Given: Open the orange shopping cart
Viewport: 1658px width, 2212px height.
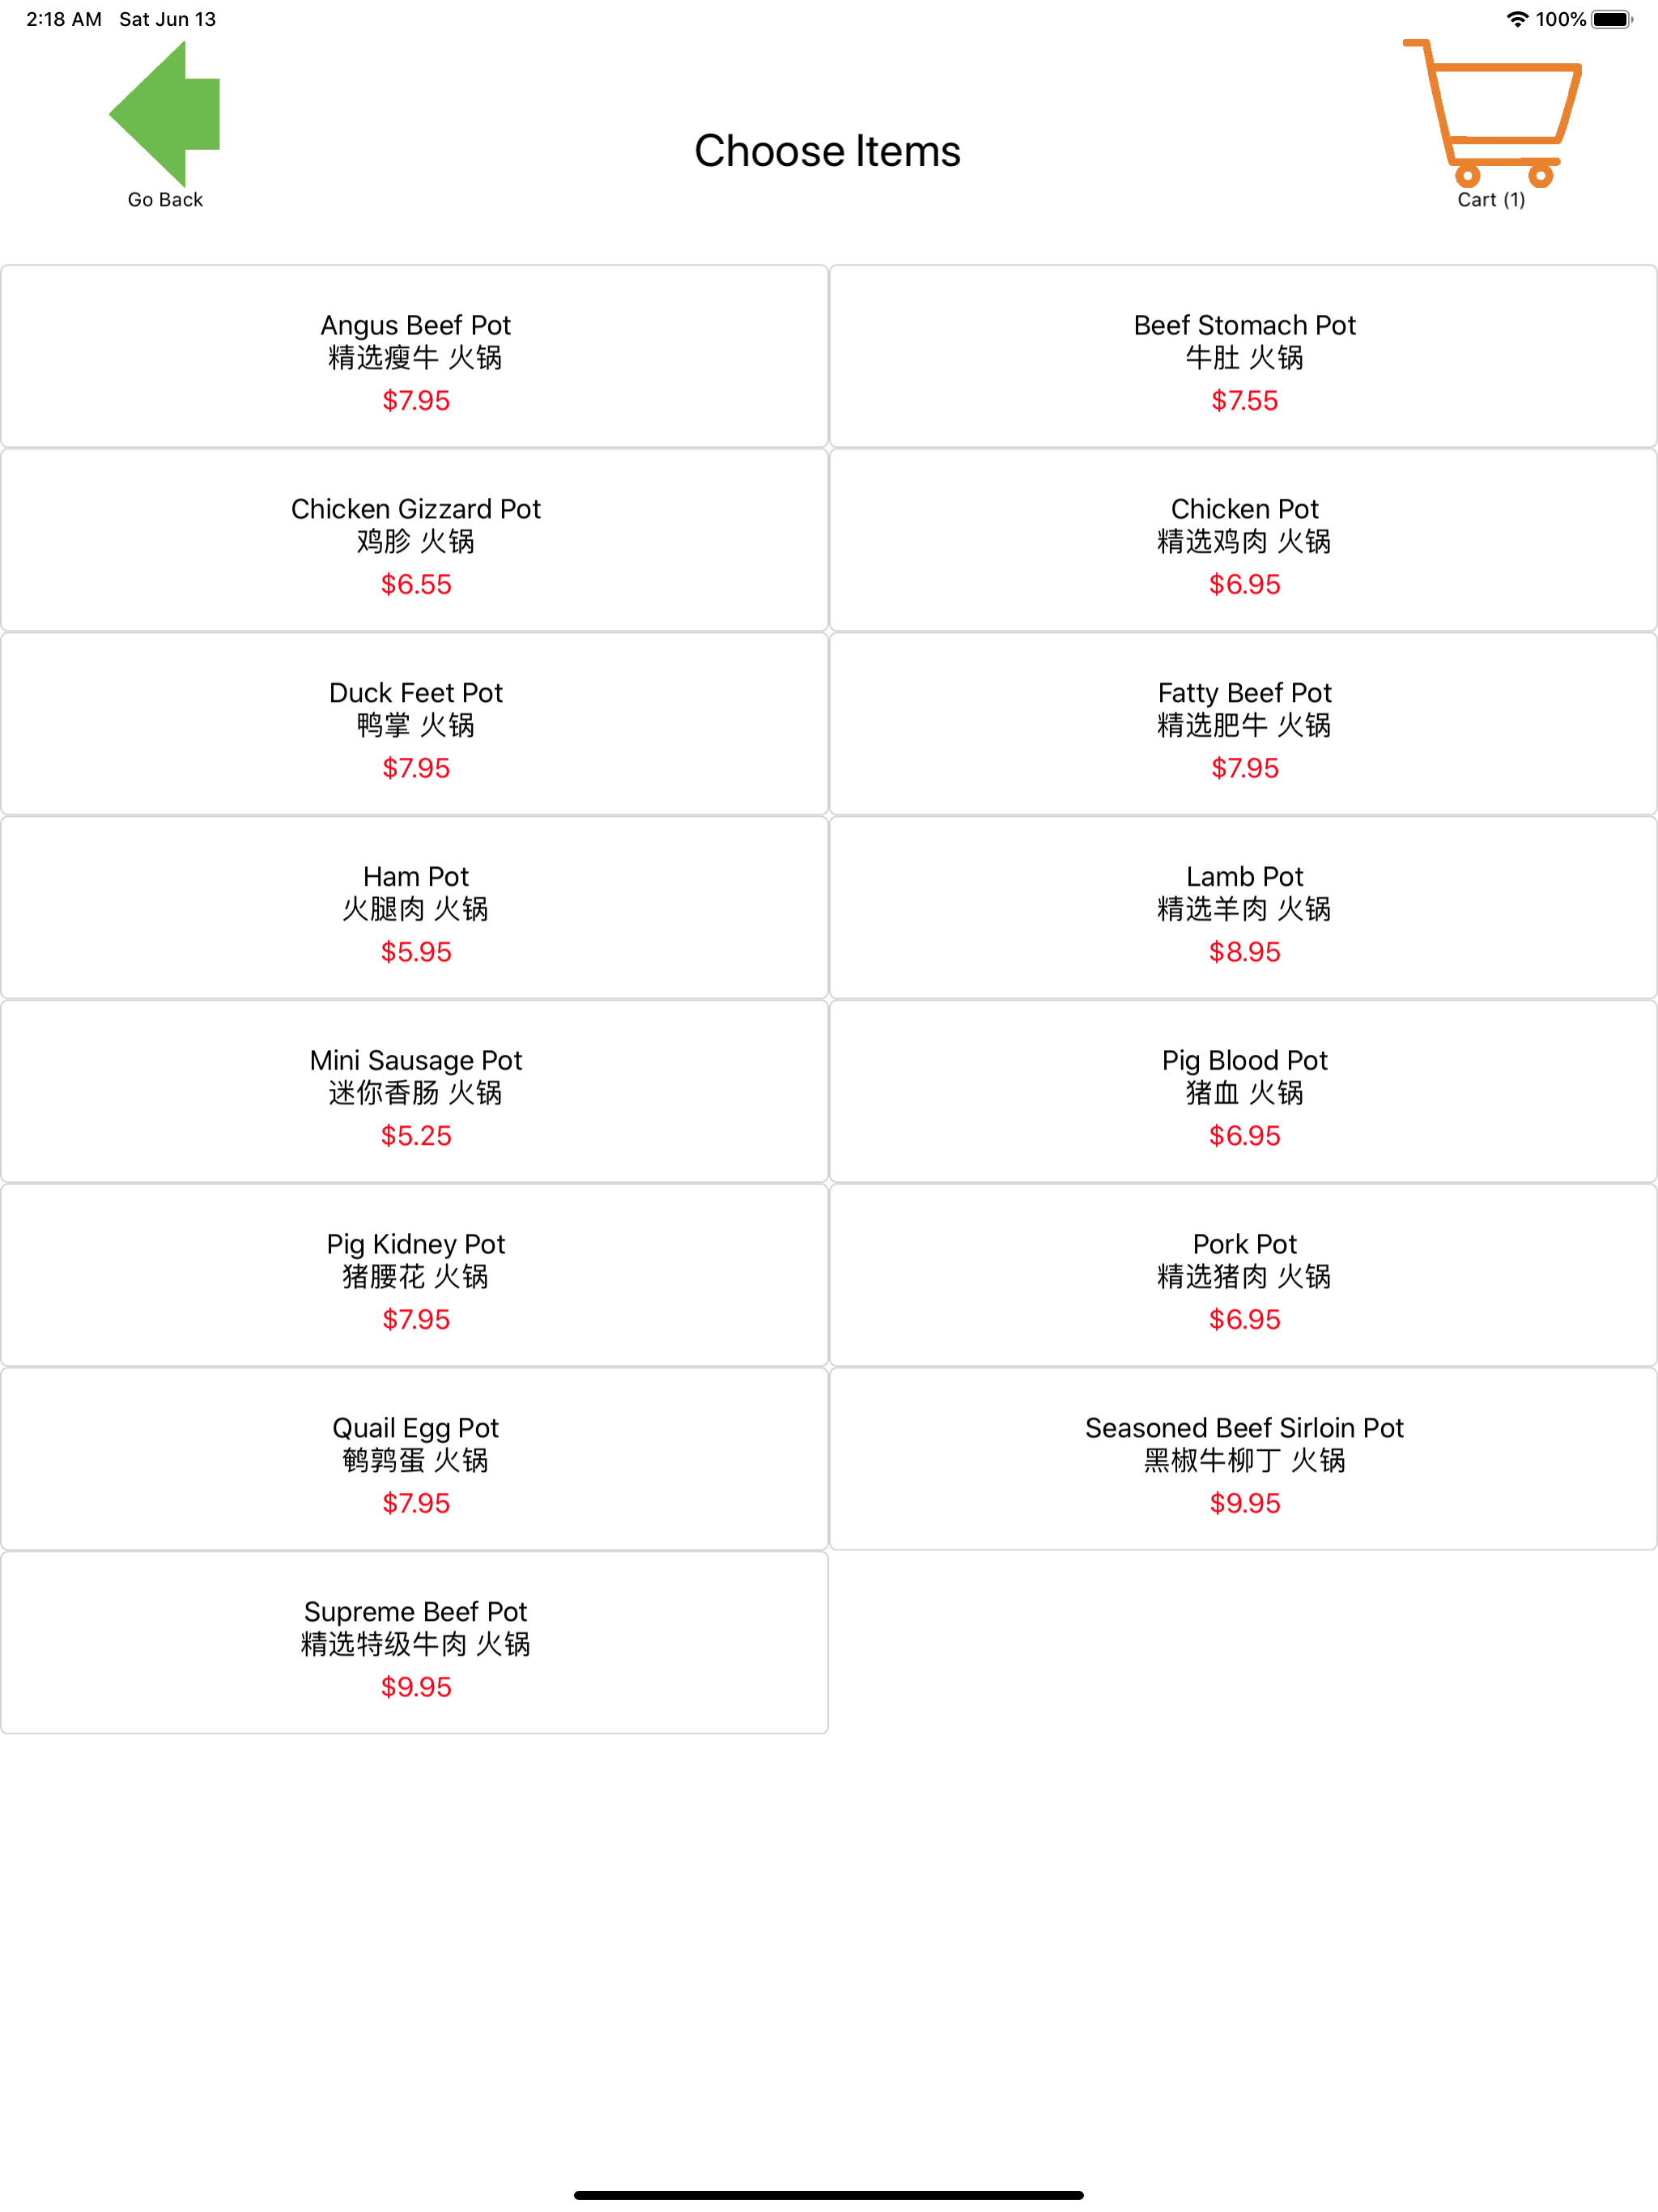Looking at the screenshot, I should tap(1491, 113).
